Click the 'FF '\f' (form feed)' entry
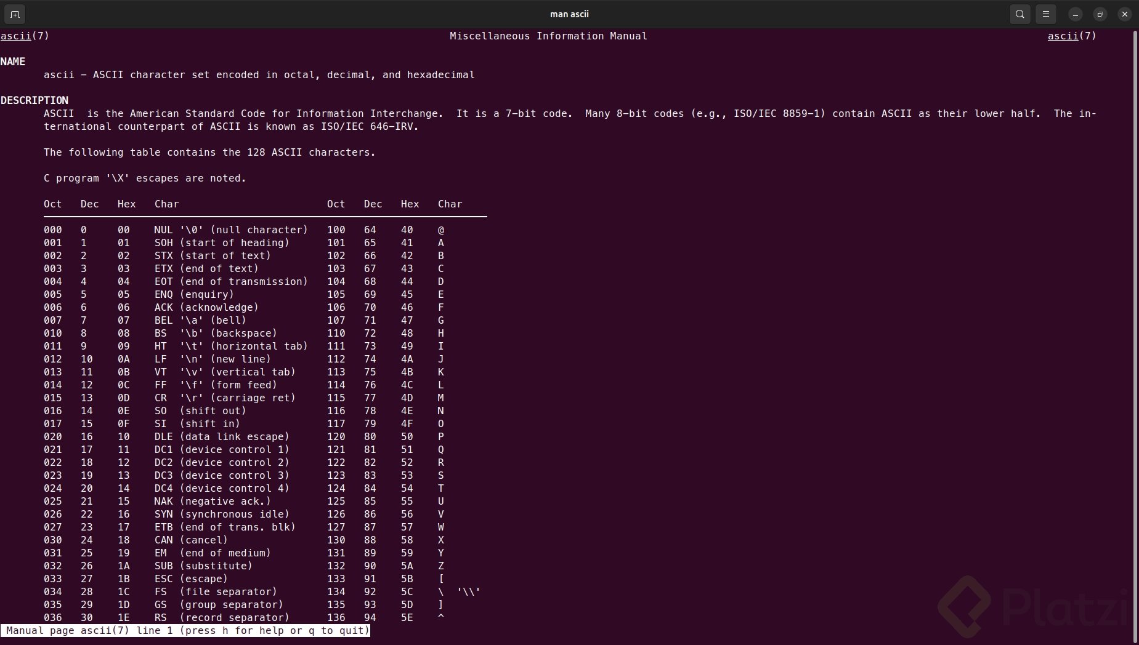 click(216, 385)
